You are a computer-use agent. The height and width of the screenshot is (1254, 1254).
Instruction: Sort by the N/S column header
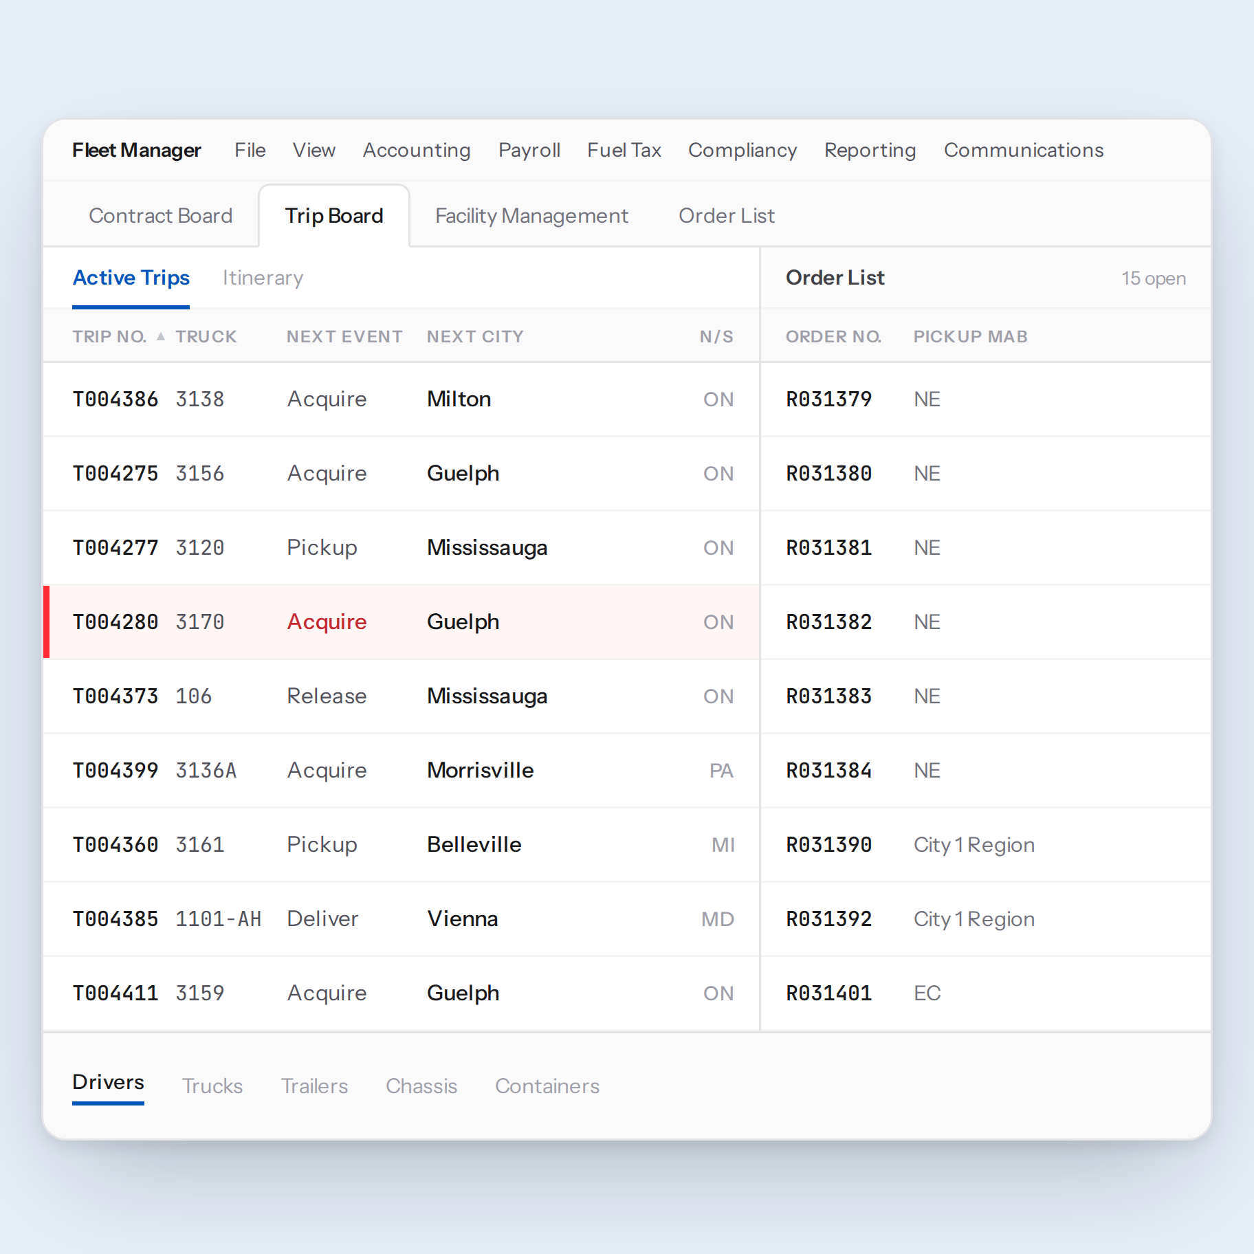tap(716, 336)
